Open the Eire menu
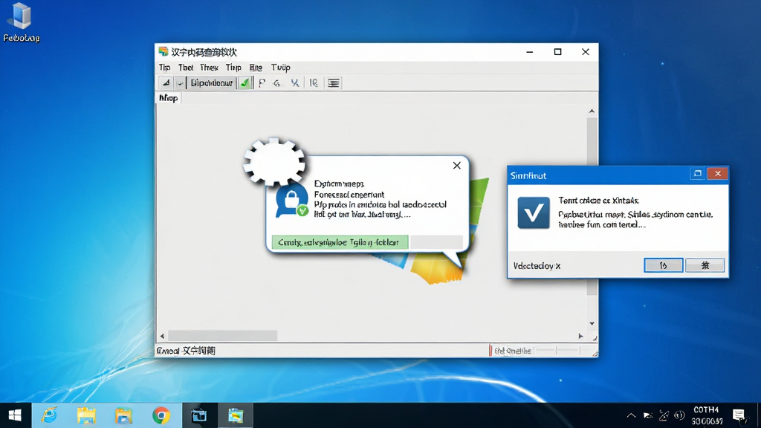Screen dimensions: 761x428 (256, 68)
